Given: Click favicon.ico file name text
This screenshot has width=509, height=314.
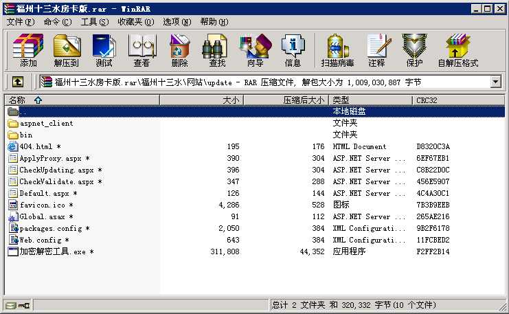Looking at the screenshot, I should pos(42,205).
